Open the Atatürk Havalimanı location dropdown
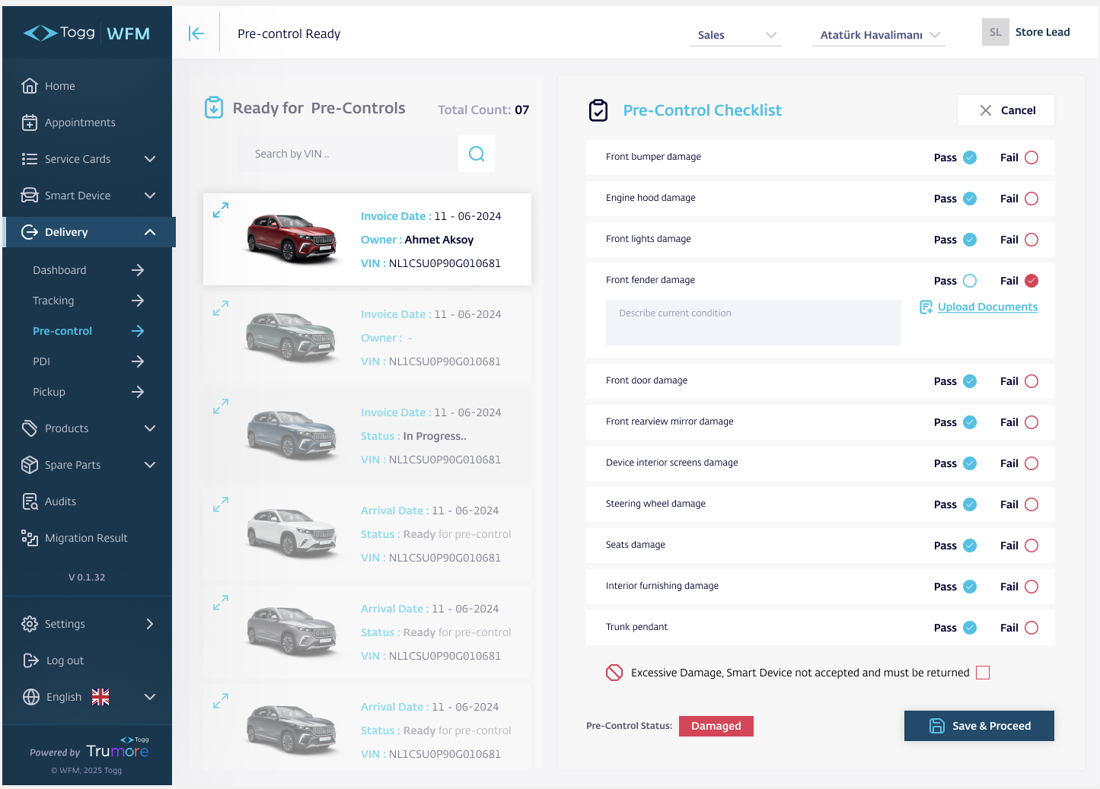Image resolution: width=1100 pixels, height=789 pixels. coord(878,35)
